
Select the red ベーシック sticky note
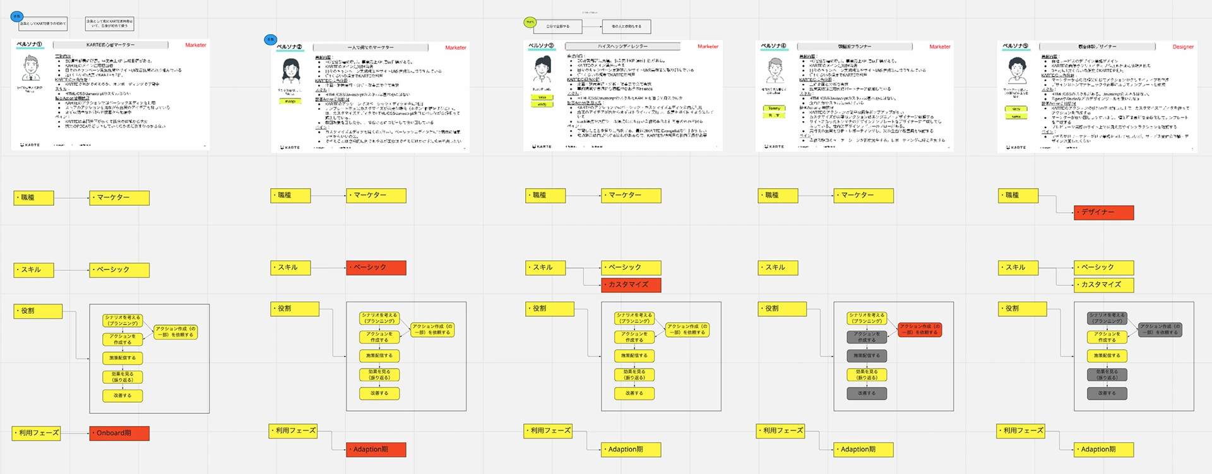coord(376,268)
